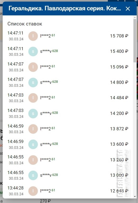
Task: Close the Геральдика bid list dialog
Action: click(x=128, y=9)
